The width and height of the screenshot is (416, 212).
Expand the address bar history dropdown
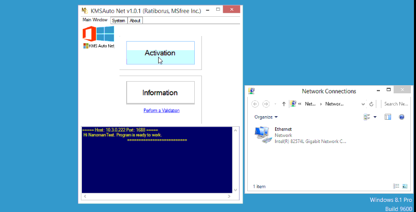(363, 104)
